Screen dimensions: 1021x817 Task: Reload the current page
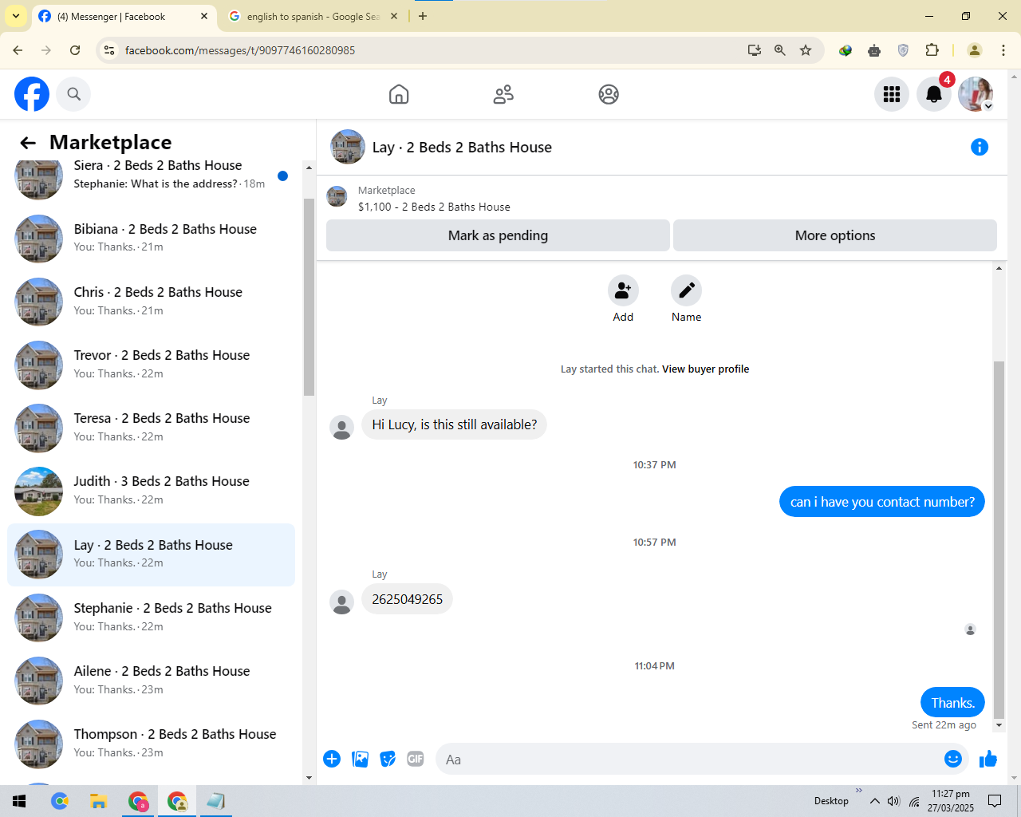pos(75,50)
